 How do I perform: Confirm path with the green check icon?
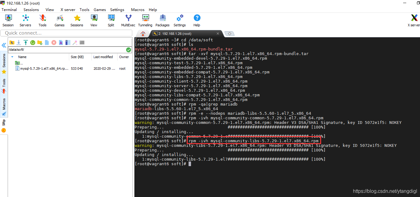click(129, 50)
